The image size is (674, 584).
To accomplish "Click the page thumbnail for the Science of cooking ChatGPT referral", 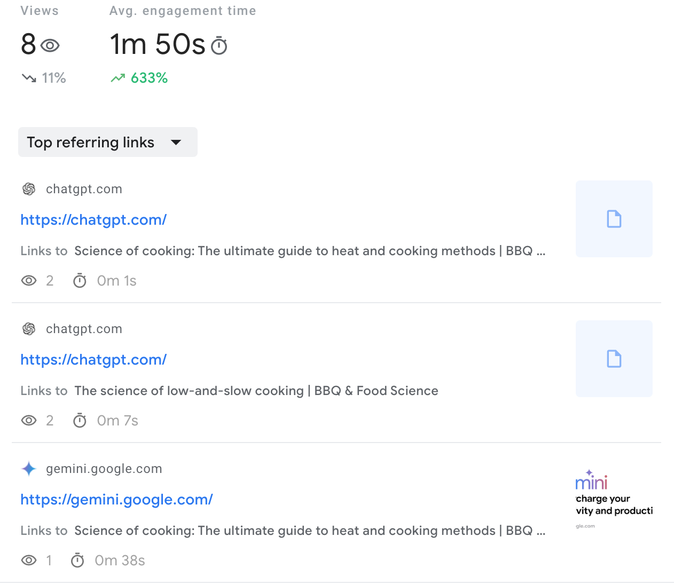I will (614, 219).
